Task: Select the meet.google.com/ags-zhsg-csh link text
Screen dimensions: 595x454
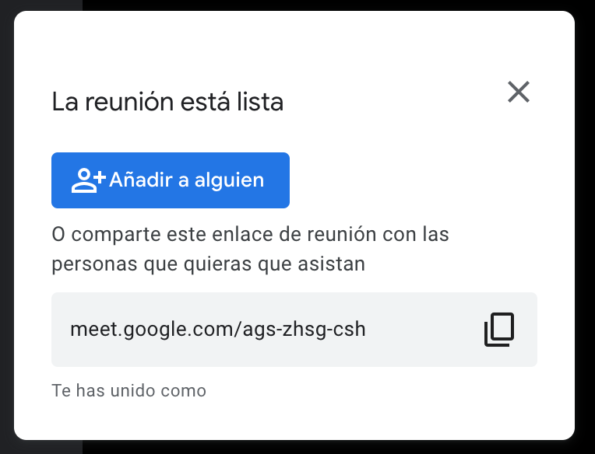Action: [x=218, y=329]
